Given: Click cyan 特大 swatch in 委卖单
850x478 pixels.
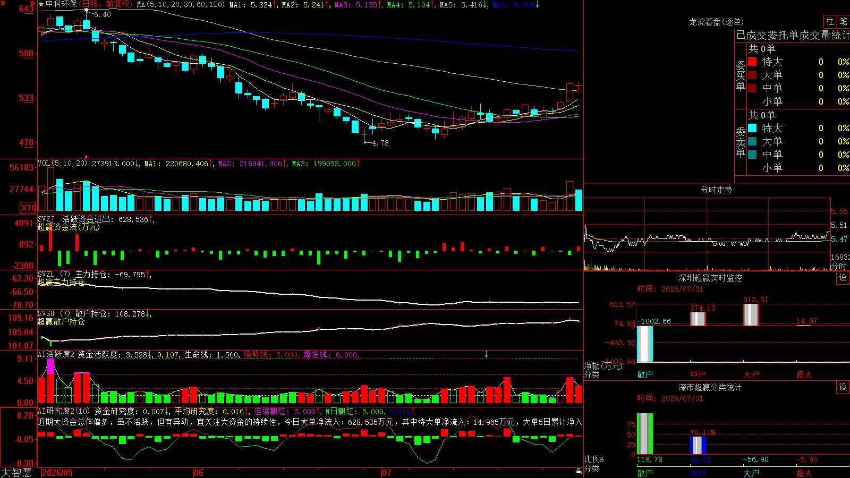Looking at the screenshot, I should (752, 128).
